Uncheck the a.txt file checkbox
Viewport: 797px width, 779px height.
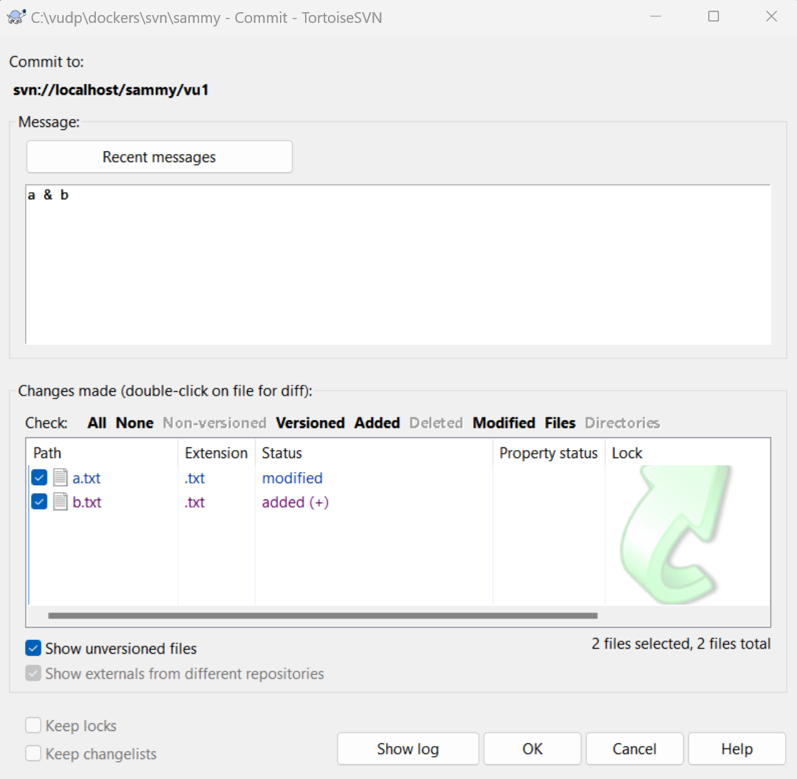coord(39,478)
